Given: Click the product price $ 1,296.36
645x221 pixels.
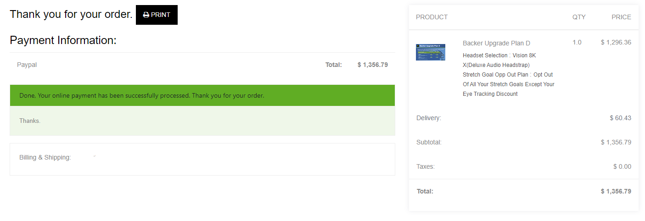Looking at the screenshot, I should coord(616,42).
